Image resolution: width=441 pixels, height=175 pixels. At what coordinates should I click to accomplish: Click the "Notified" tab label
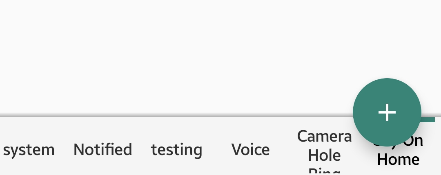pyautogui.click(x=102, y=150)
